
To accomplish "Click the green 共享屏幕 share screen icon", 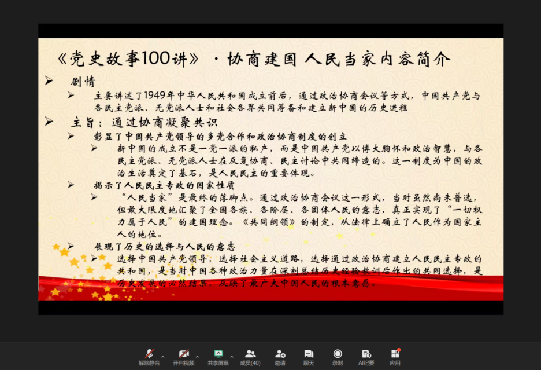I will tap(218, 353).
